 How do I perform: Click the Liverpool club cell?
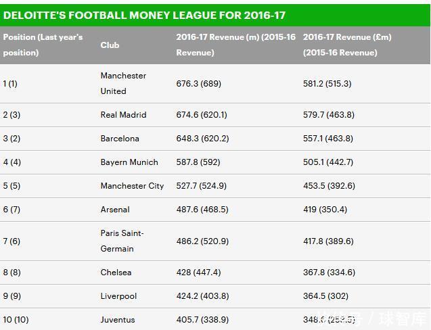pos(118,296)
